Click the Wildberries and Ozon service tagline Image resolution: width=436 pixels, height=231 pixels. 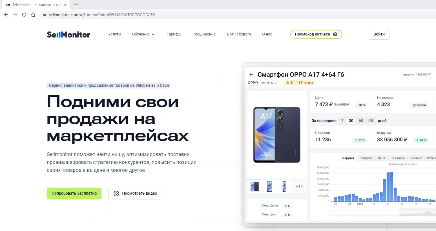point(109,85)
